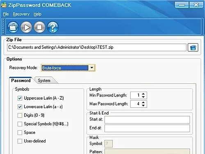Viewport: 205px width, 154px height.
Task: Click the ZipPassword app icon in title bar
Action: click(4, 5)
